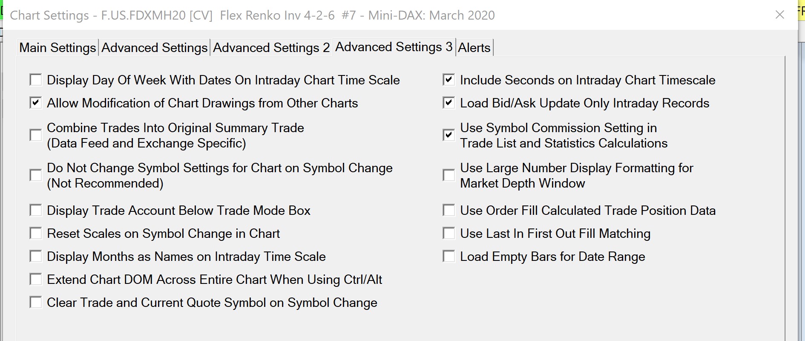Disable Include Seconds on Intraday Chart Timescale
The image size is (805, 341).
[449, 80]
